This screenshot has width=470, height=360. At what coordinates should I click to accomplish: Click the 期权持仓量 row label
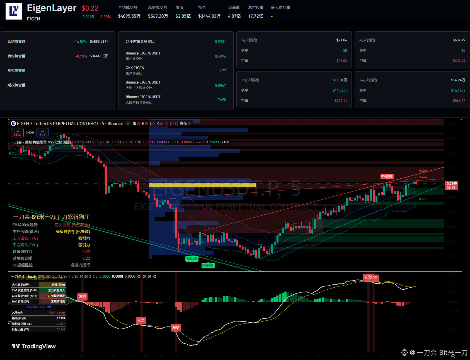pos(16,85)
